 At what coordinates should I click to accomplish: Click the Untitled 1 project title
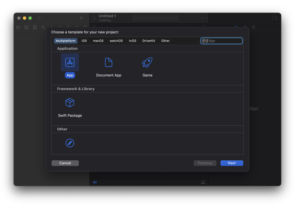[107, 16]
